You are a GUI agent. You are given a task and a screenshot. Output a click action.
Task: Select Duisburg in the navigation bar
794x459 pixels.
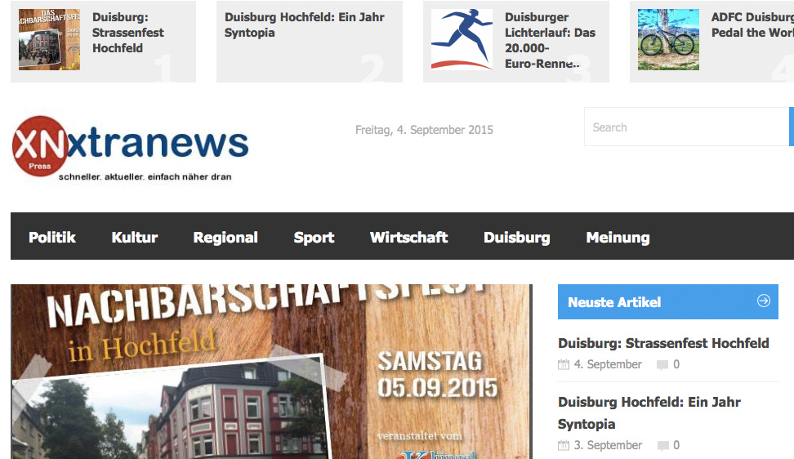(516, 237)
